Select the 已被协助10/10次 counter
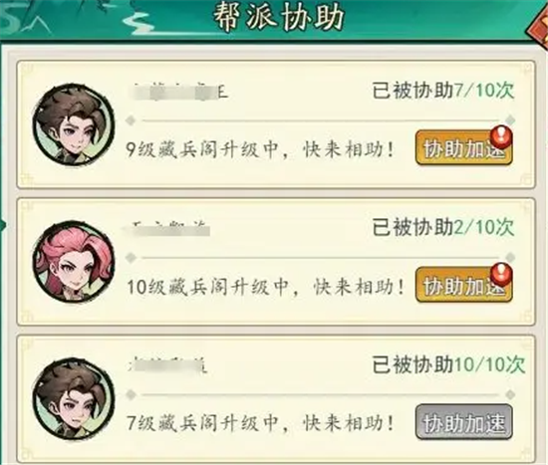Viewport: 548px width, 465px height. [x=448, y=364]
